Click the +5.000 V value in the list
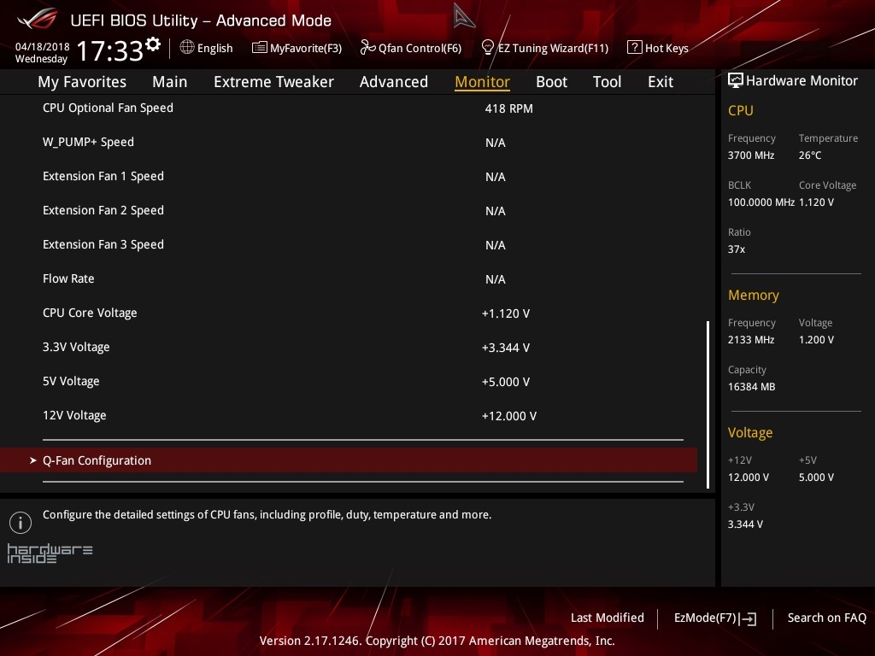 coord(506,382)
